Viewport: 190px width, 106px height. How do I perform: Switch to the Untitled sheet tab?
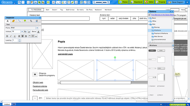coord(7,104)
